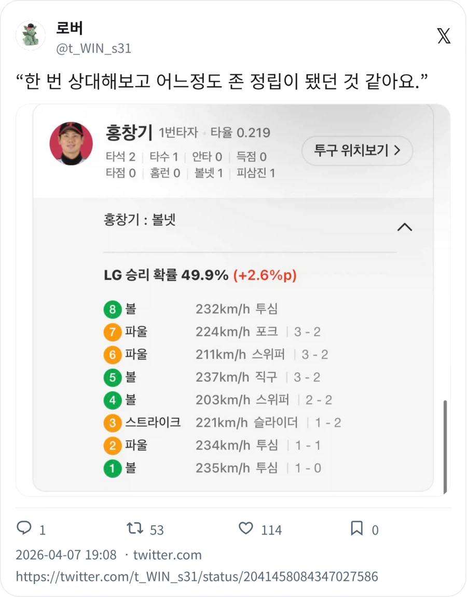Image resolution: width=467 pixels, height=597 pixels.
Task: Open the twitter.com status URL link
Action: point(197,576)
